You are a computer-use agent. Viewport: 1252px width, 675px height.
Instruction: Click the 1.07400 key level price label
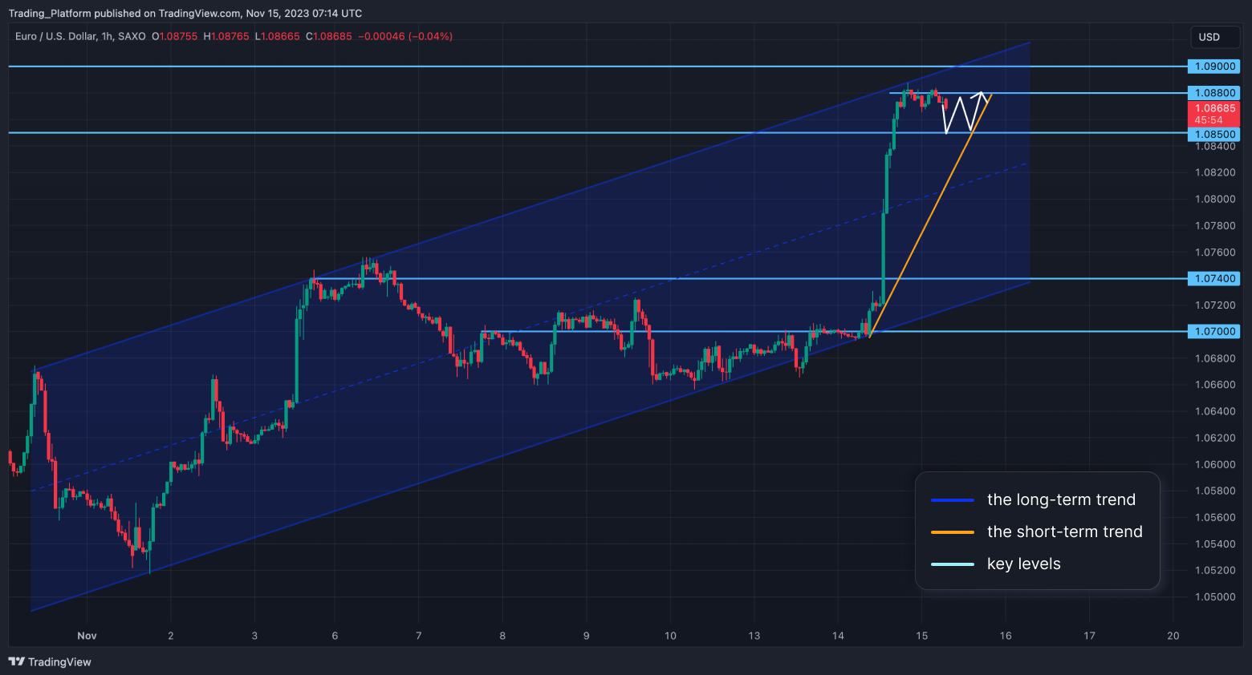click(1214, 278)
